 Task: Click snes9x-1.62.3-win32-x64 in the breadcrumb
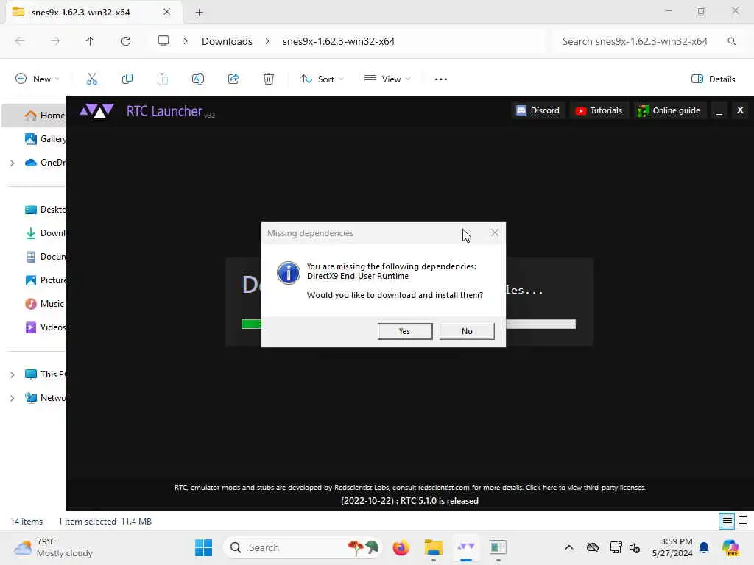pos(339,41)
